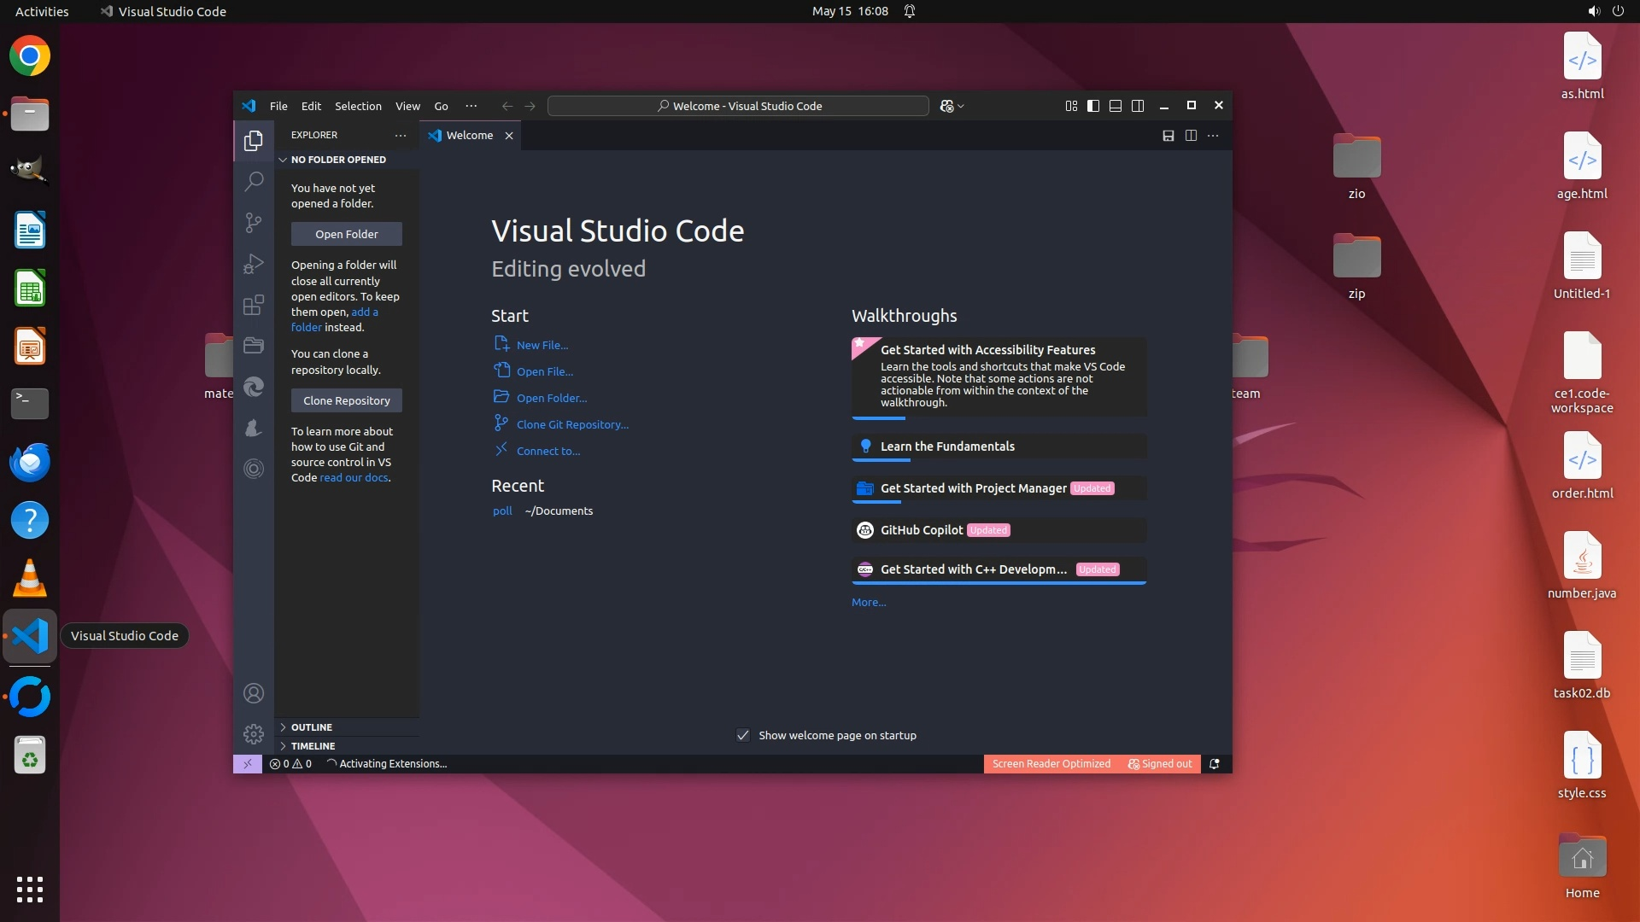
Task: Open Source Control view icon
Action: click(x=254, y=223)
